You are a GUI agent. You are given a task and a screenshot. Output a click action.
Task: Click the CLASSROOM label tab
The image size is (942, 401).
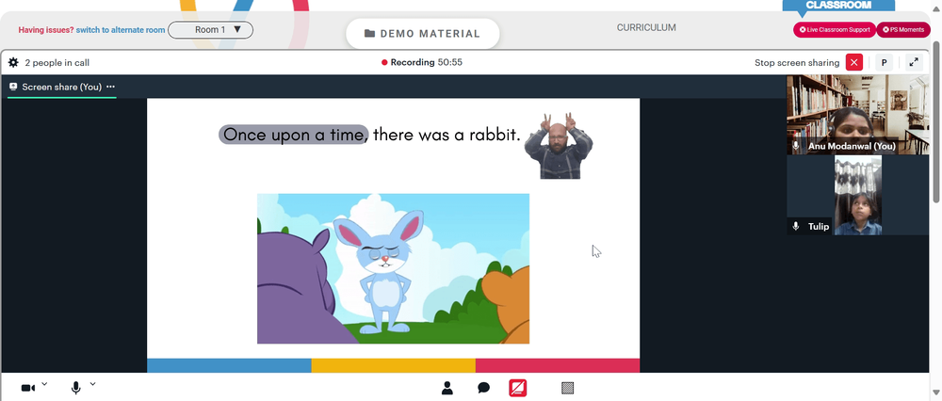pos(838,5)
